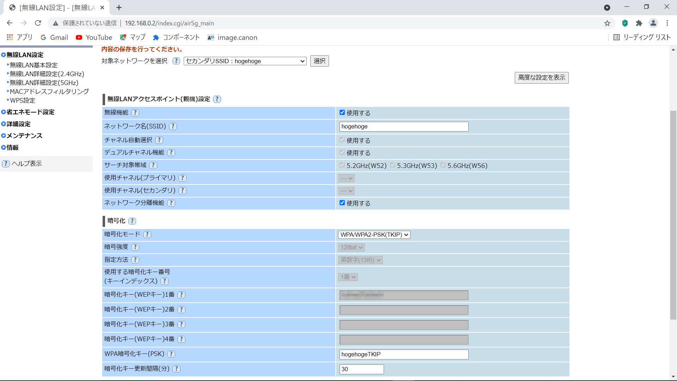Click help icon beside ネットワーク名(SSID)
This screenshot has height=381, width=677.
[173, 126]
